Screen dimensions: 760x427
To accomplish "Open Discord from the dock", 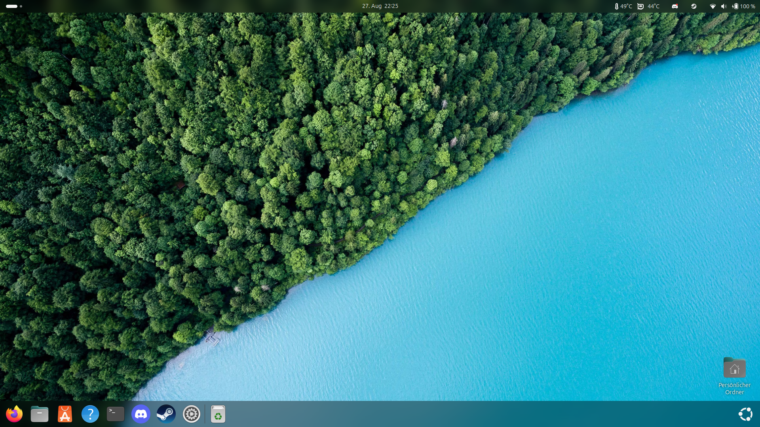I will 141,414.
